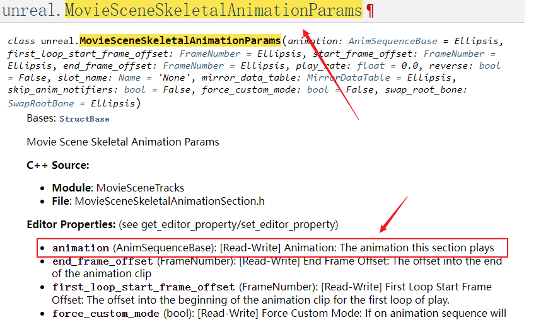
Task: Click the 'C++ Source:' section label
Action: (x=58, y=165)
